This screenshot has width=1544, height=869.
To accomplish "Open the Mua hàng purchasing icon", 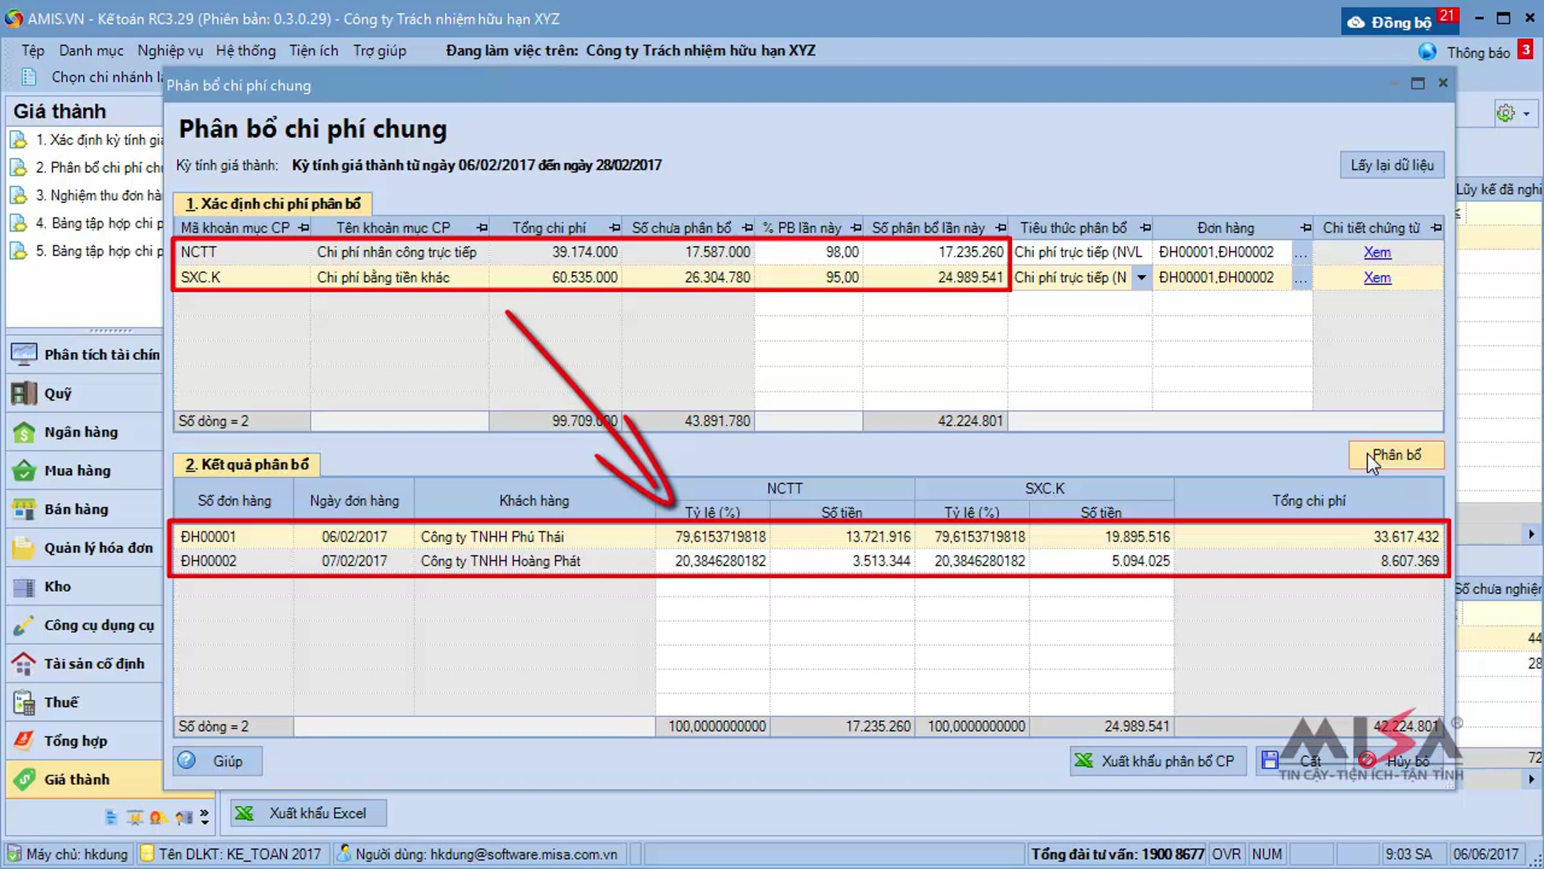I will pyautogui.click(x=24, y=470).
